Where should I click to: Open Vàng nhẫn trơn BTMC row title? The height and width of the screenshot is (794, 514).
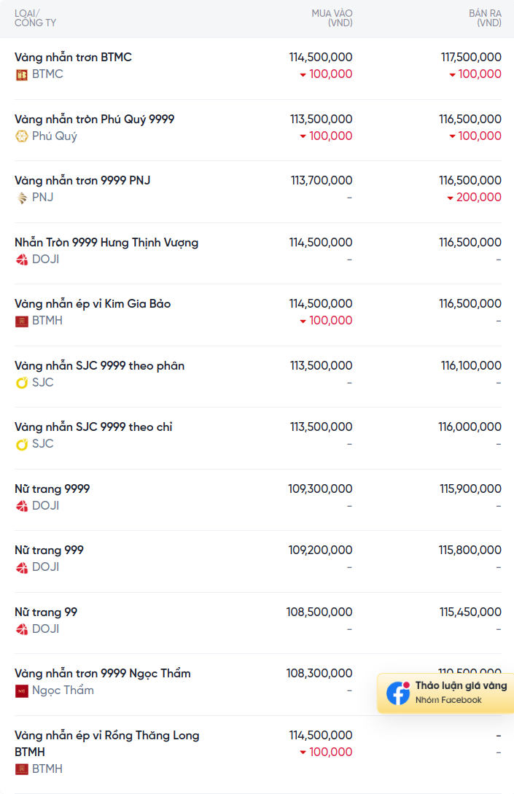73,57
